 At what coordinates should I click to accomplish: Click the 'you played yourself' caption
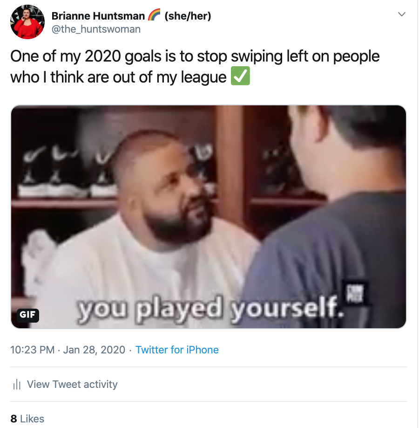click(x=210, y=310)
